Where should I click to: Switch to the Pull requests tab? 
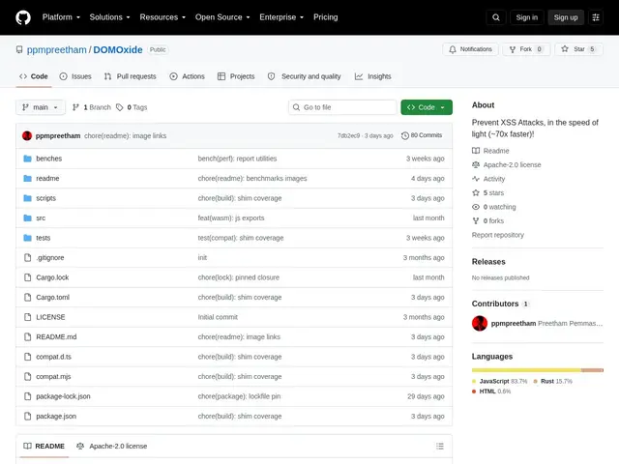pyautogui.click(x=131, y=76)
